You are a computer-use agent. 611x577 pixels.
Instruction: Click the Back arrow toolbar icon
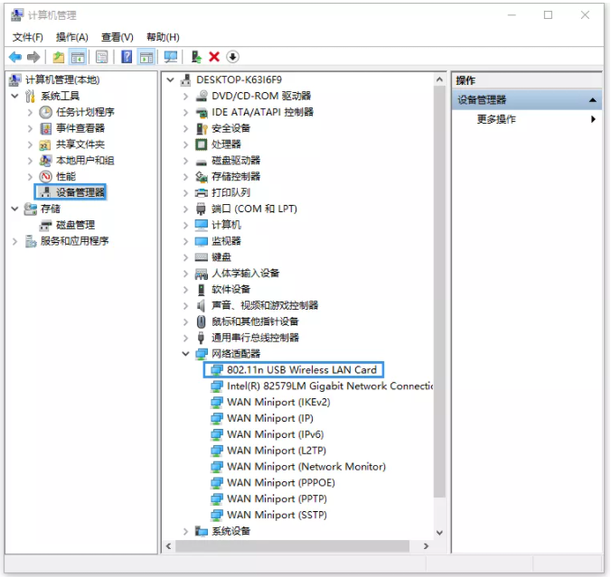point(15,57)
